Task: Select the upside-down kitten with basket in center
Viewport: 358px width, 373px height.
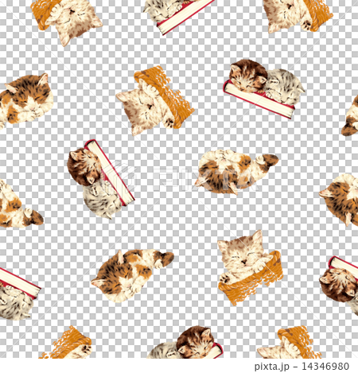Action: pos(155,101)
